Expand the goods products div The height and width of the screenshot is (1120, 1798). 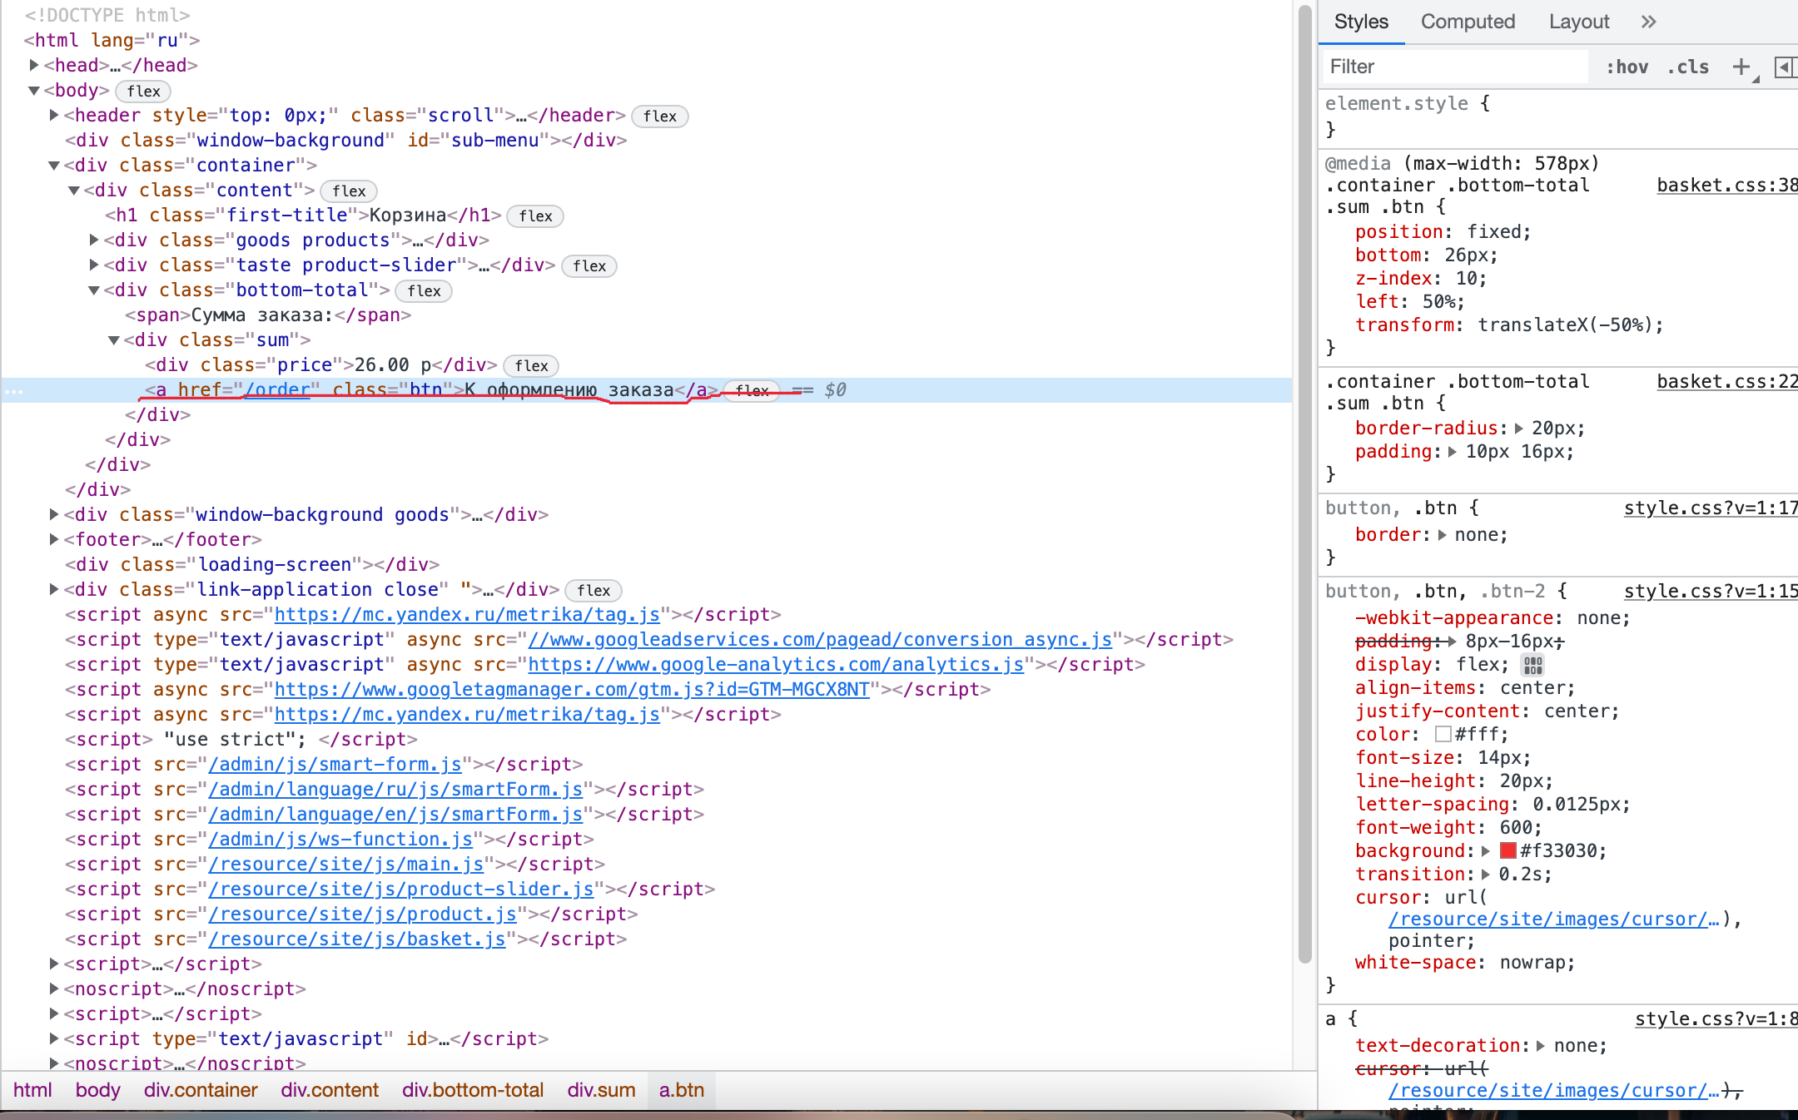coord(94,240)
